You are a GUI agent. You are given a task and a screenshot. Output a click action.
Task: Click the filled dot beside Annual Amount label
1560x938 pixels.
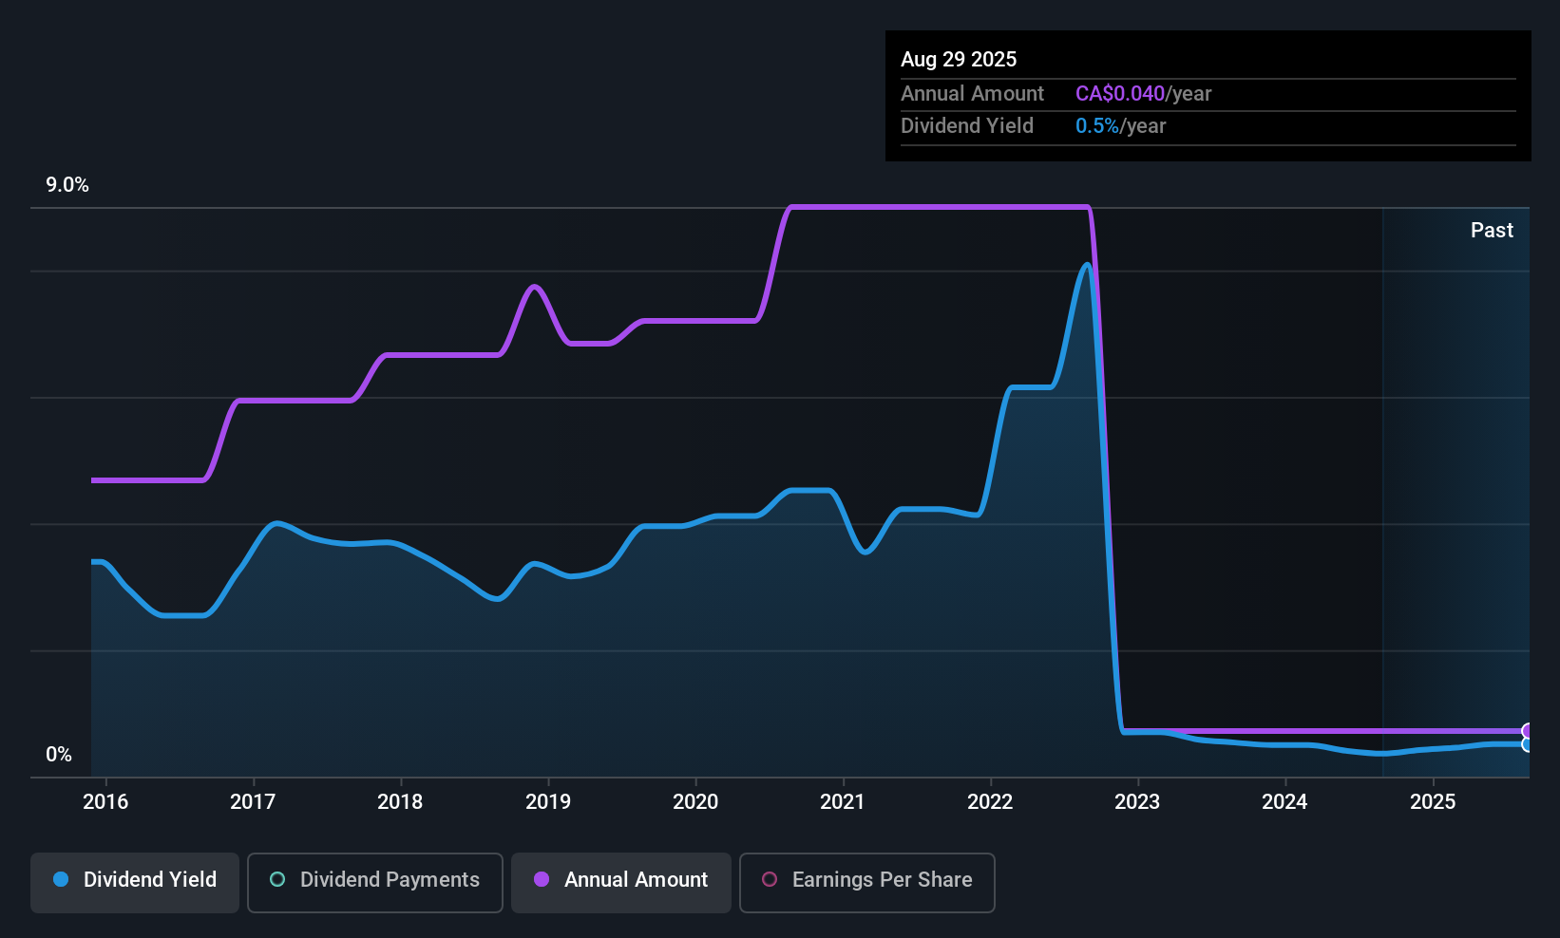541,880
